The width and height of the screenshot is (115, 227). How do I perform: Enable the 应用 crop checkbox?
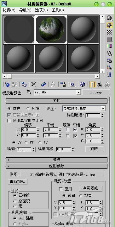coord(61,189)
